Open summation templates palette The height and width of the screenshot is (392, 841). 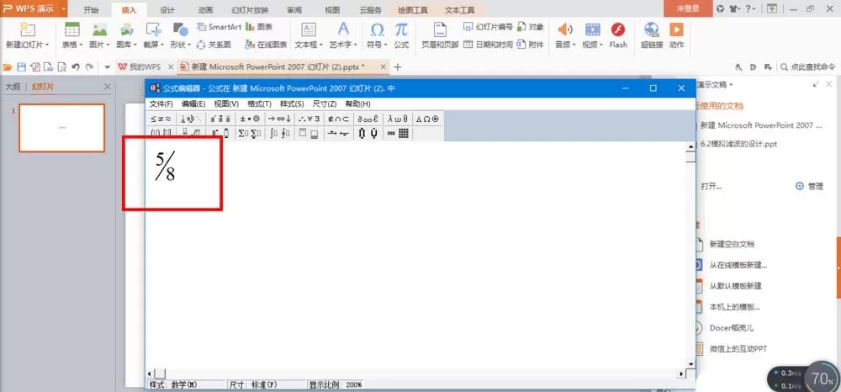[x=250, y=134]
